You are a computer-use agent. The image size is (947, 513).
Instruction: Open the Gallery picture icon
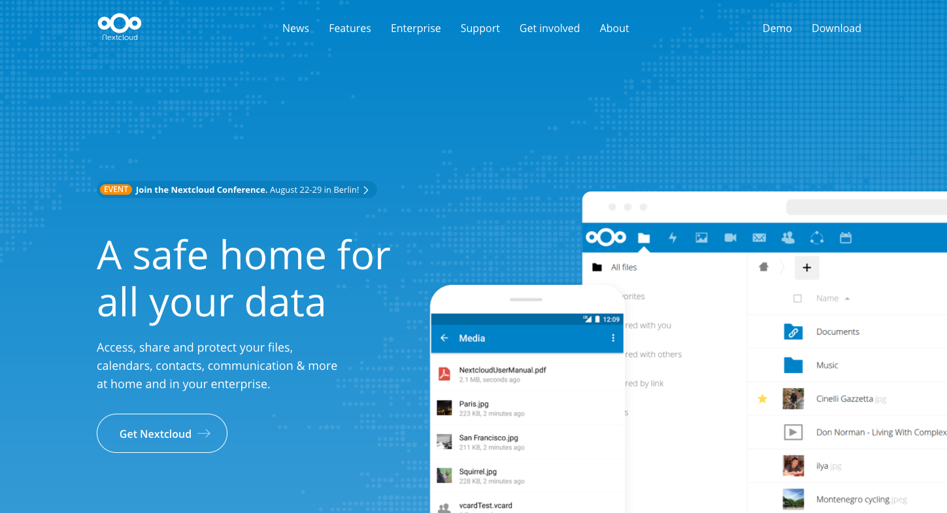click(x=701, y=238)
